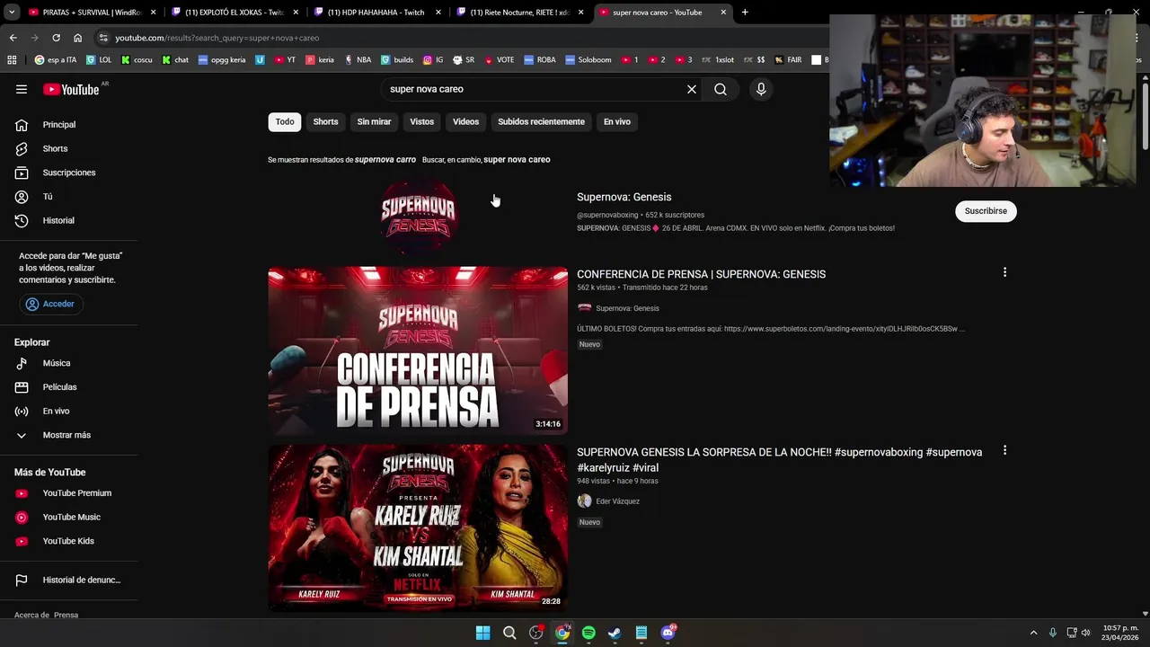Viewport: 1150px width, 647px height.
Task: Reload the page in Chrome
Action: (56, 38)
